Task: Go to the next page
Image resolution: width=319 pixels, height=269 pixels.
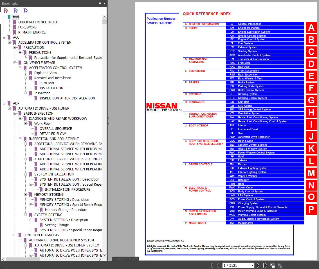Action: pyautogui.click(x=258, y=265)
